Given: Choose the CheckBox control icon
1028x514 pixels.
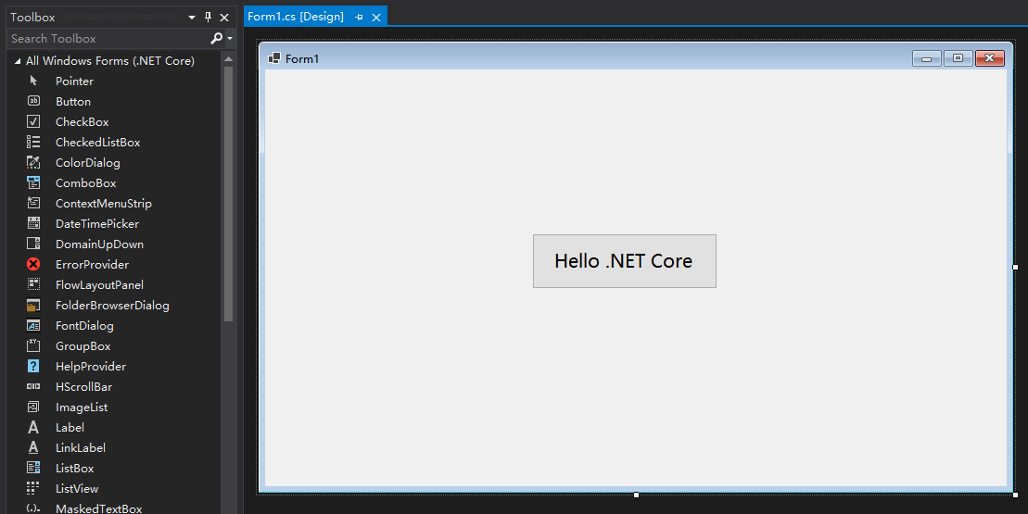Looking at the screenshot, I should pos(33,122).
